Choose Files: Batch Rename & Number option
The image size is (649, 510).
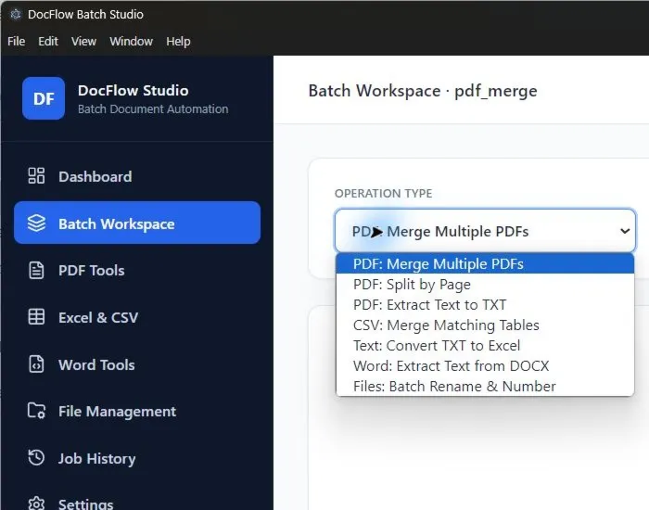(485, 386)
